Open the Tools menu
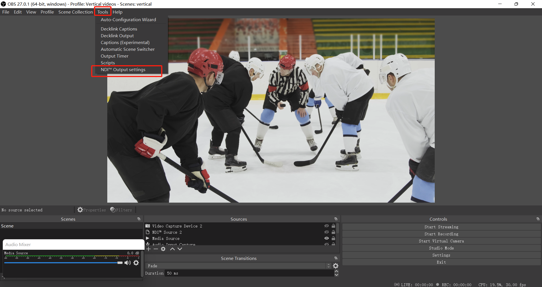Image resolution: width=542 pixels, height=287 pixels. 102,12
